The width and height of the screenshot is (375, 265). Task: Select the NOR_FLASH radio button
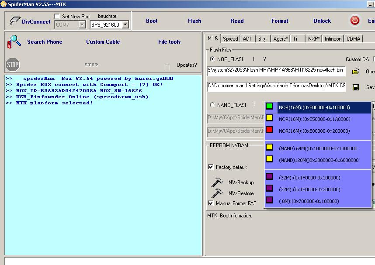point(212,59)
